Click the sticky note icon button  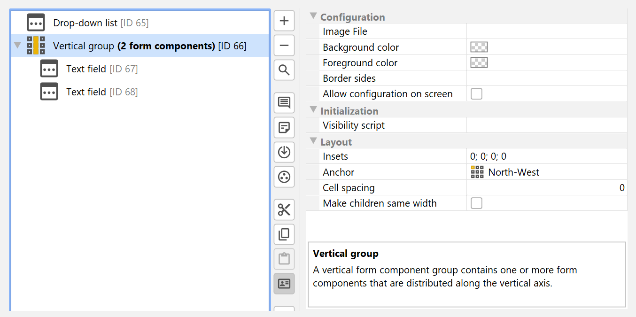click(x=284, y=128)
